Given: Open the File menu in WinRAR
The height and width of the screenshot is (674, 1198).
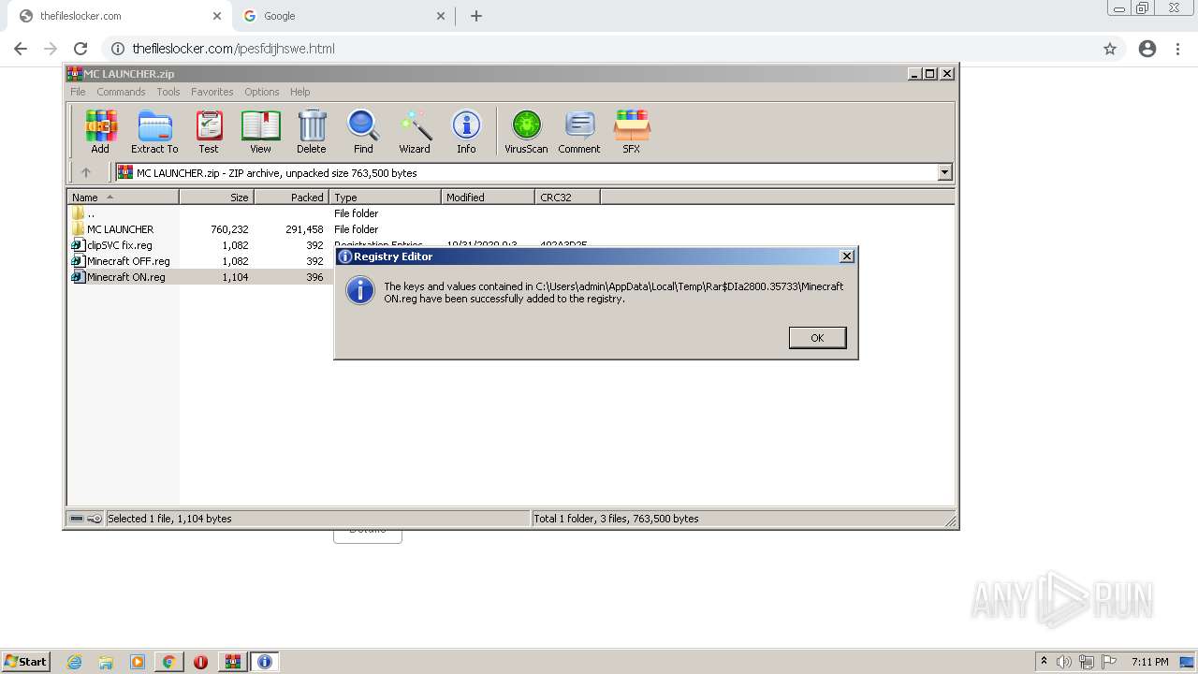Looking at the screenshot, I should pos(78,92).
